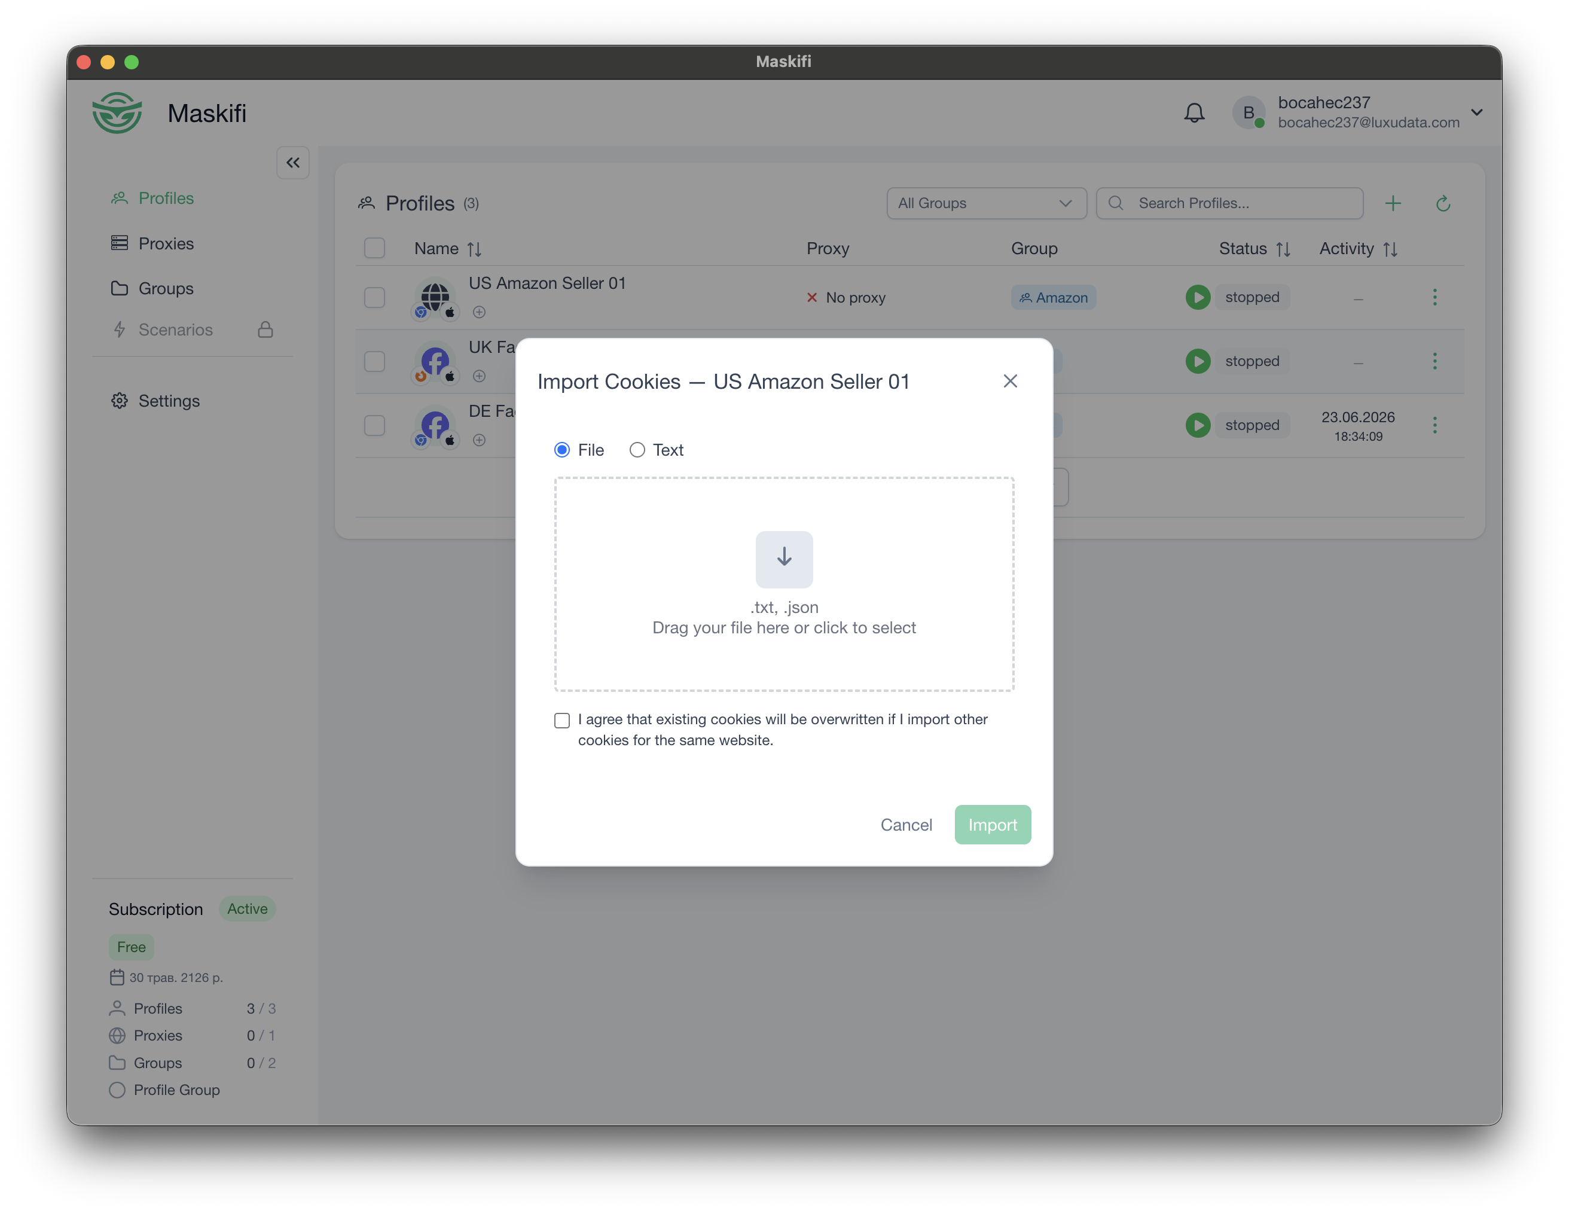The image size is (1569, 1214).
Task: Add tag under the UK profile
Action: point(479,376)
